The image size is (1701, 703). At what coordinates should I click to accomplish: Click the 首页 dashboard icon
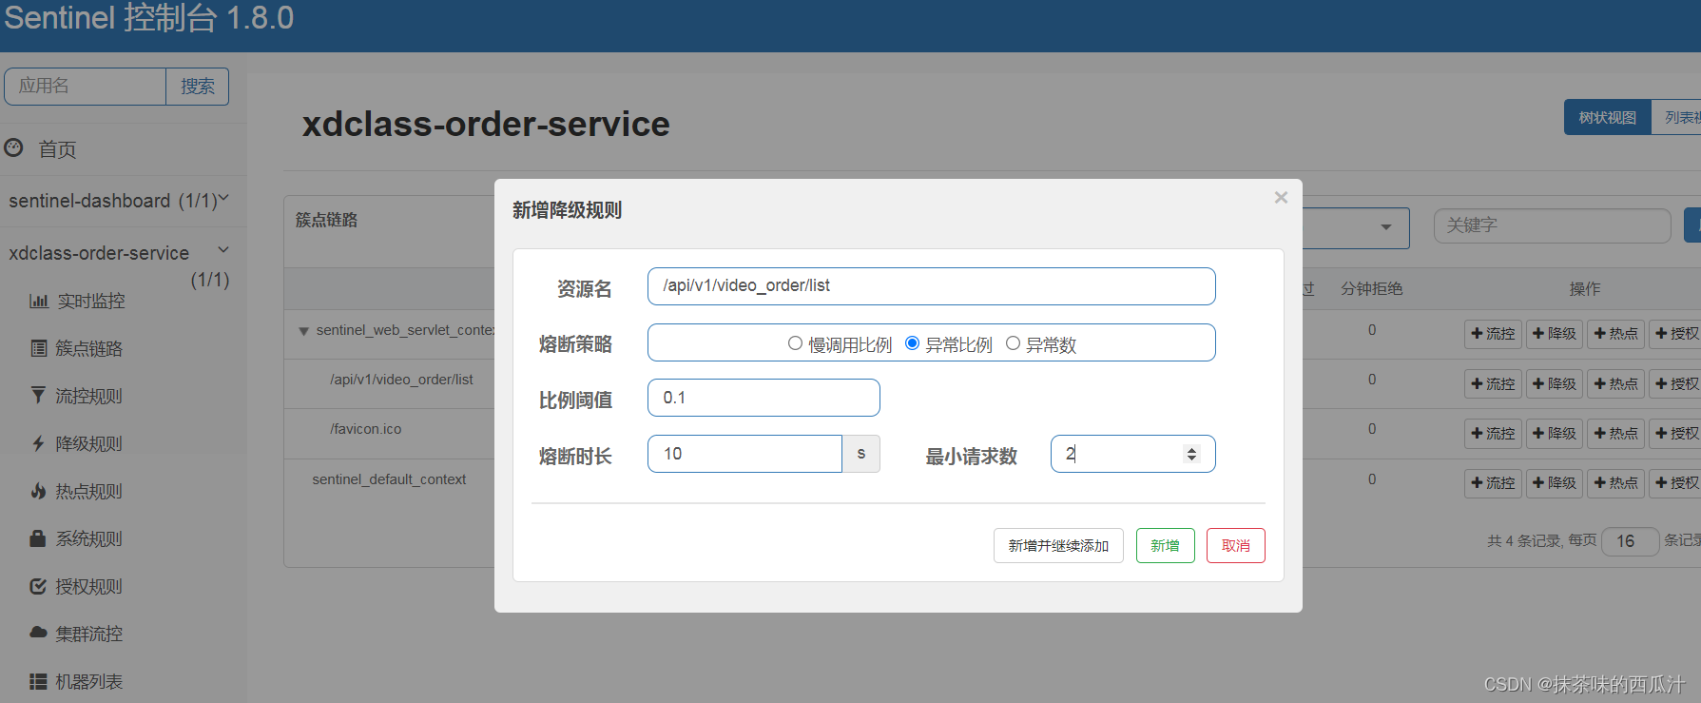coord(13,147)
